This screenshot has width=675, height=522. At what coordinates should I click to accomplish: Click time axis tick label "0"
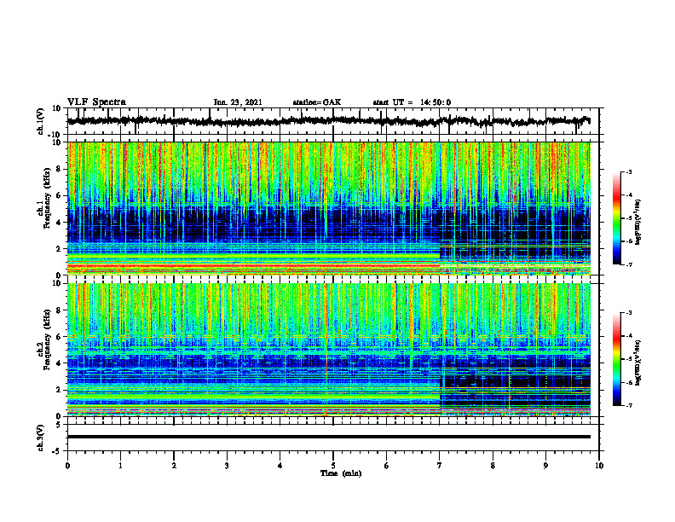point(67,466)
